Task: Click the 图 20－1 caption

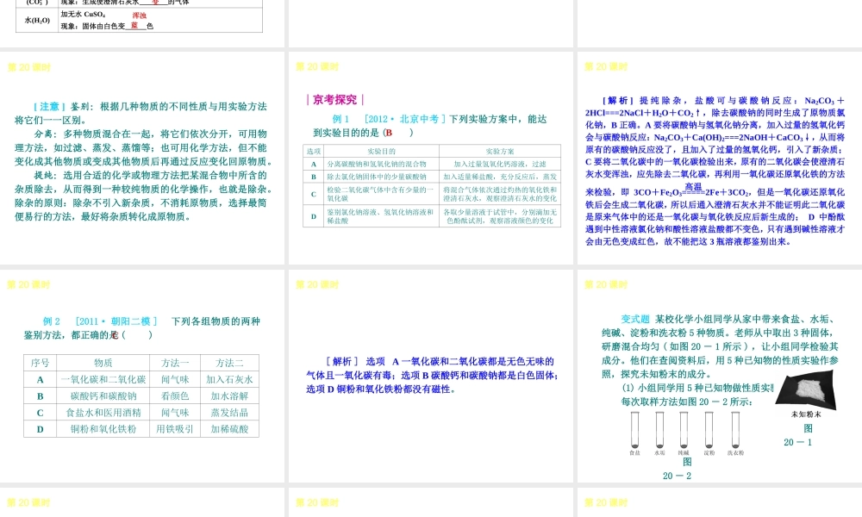Action: coord(798,435)
